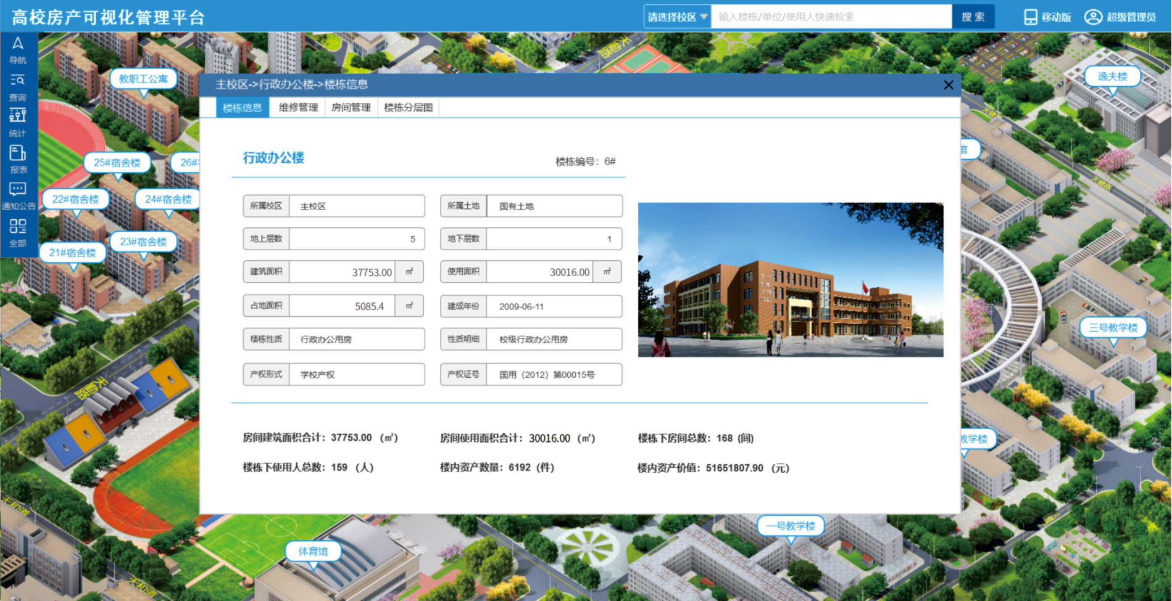
Task: Switch to the 维修管理 tab
Action: pos(298,108)
